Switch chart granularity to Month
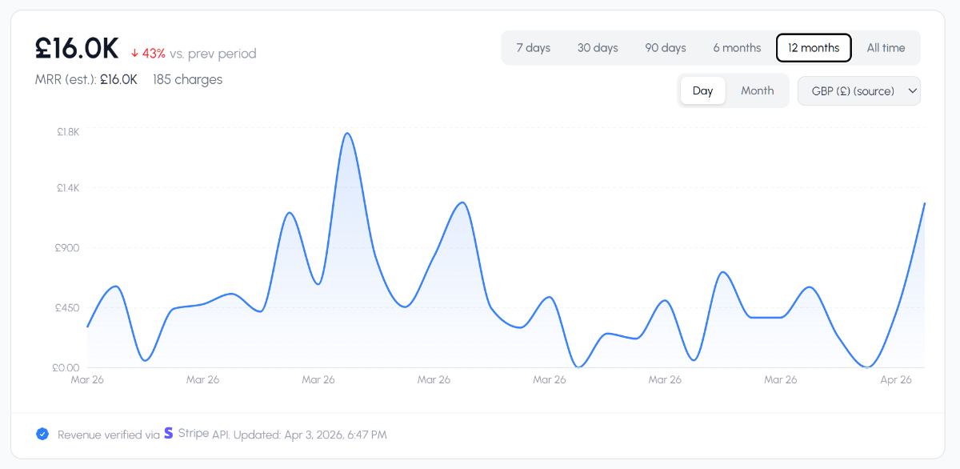Viewport: 960px width, 469px height. click(757, 90)
